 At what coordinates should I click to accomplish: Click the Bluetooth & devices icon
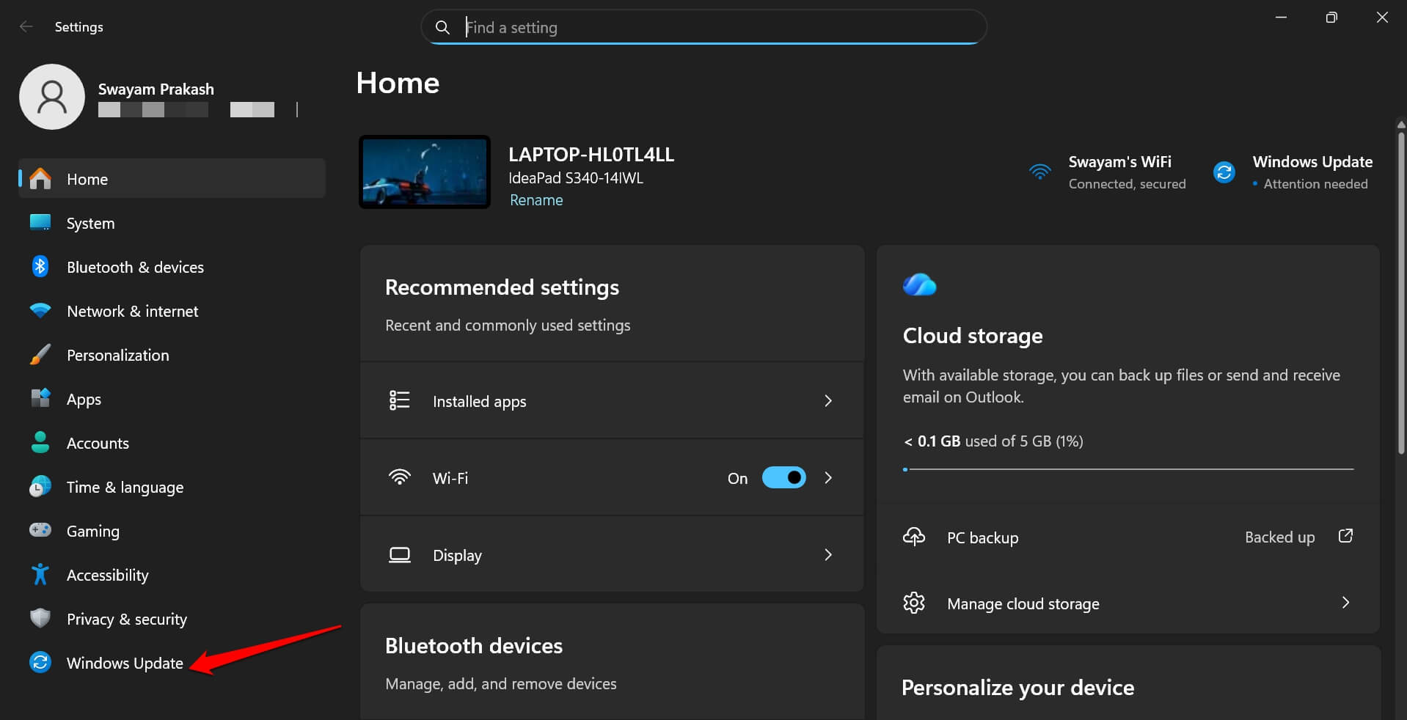coord(40,266)
